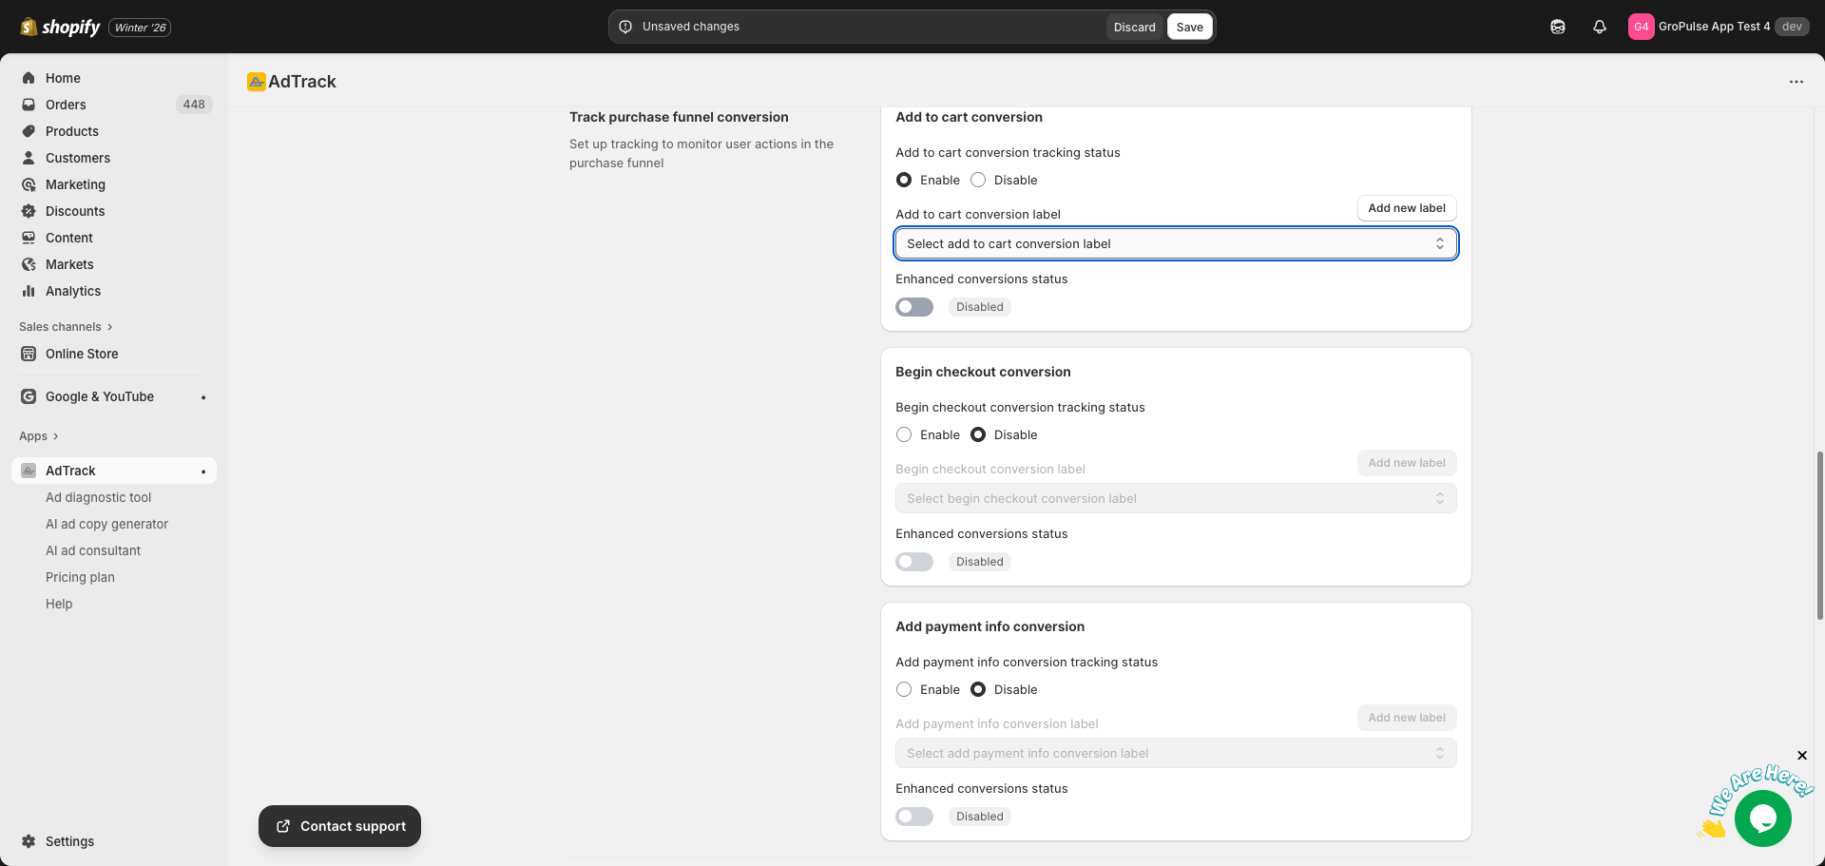Select Pricing plan in the AdTrack menu
Screen dimensions: 1825x866
tap(80, 577)
